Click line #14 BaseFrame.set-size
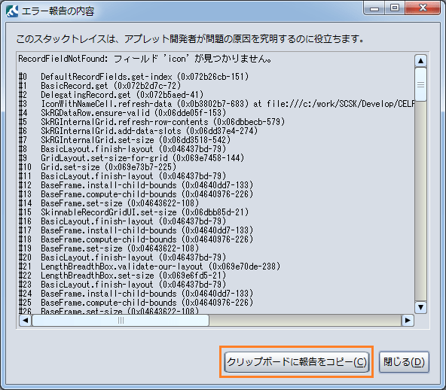This screenshot has height=390, width=446. click(108, 203)
